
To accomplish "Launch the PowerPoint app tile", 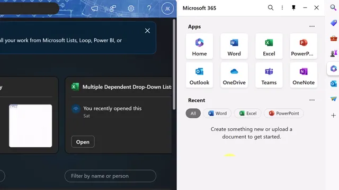I will coord(304,46).
